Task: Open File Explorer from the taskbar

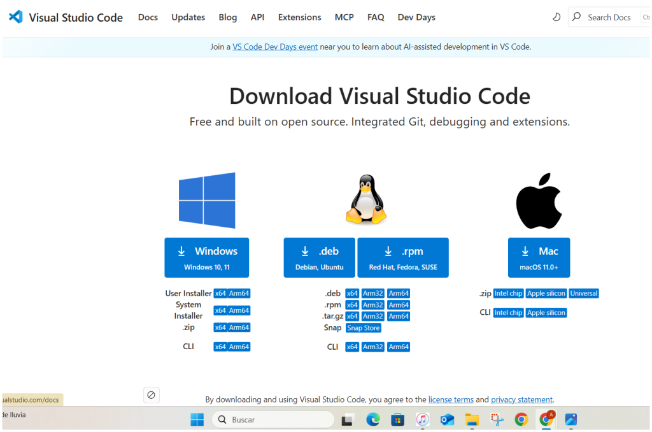Action: pos(472,419)
